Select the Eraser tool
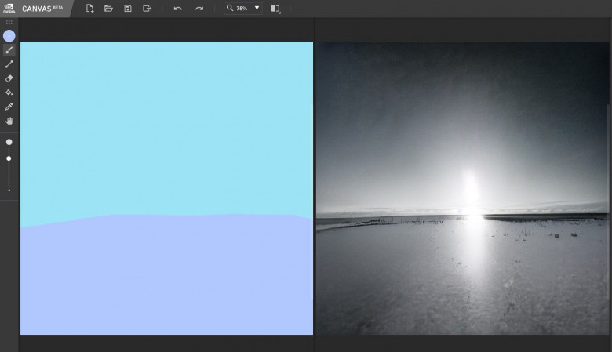 pyautogui.click(x=9, y=78)
